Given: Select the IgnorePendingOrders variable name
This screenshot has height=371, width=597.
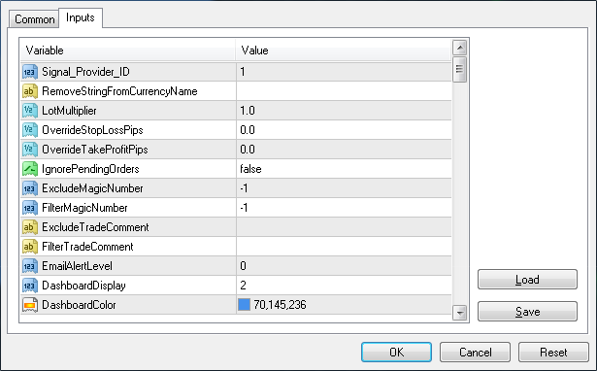Looking at the screenshot, I should (90, 169).
